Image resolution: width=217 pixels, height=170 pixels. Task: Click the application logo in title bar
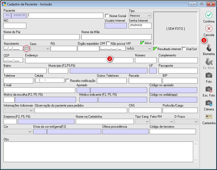4,4
